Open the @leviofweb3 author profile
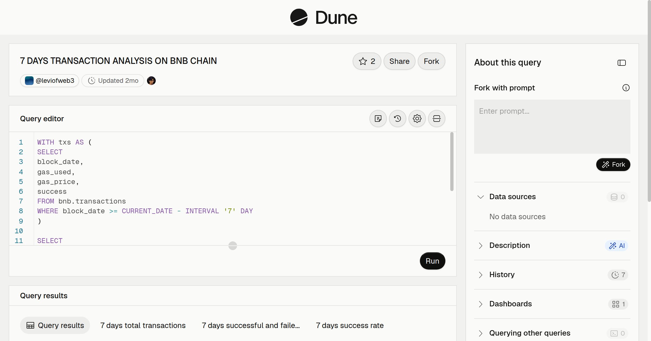Viewport: 651px width, 341px height. 50,81
